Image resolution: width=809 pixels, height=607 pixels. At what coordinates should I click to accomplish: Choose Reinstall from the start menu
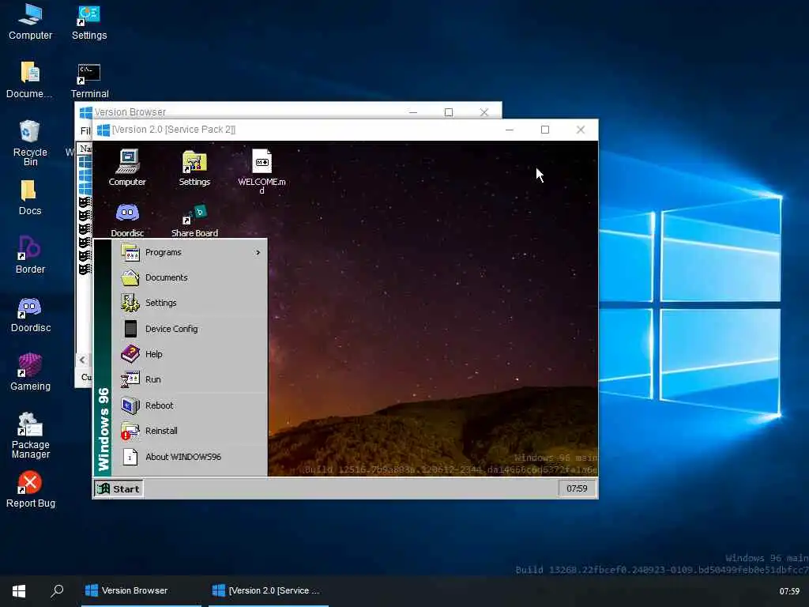click(190, 431)
